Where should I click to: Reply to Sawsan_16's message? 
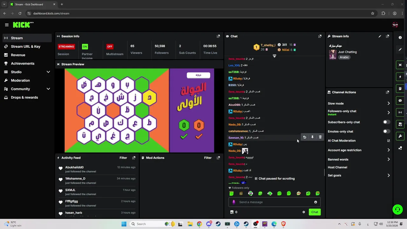coord(305,137)
